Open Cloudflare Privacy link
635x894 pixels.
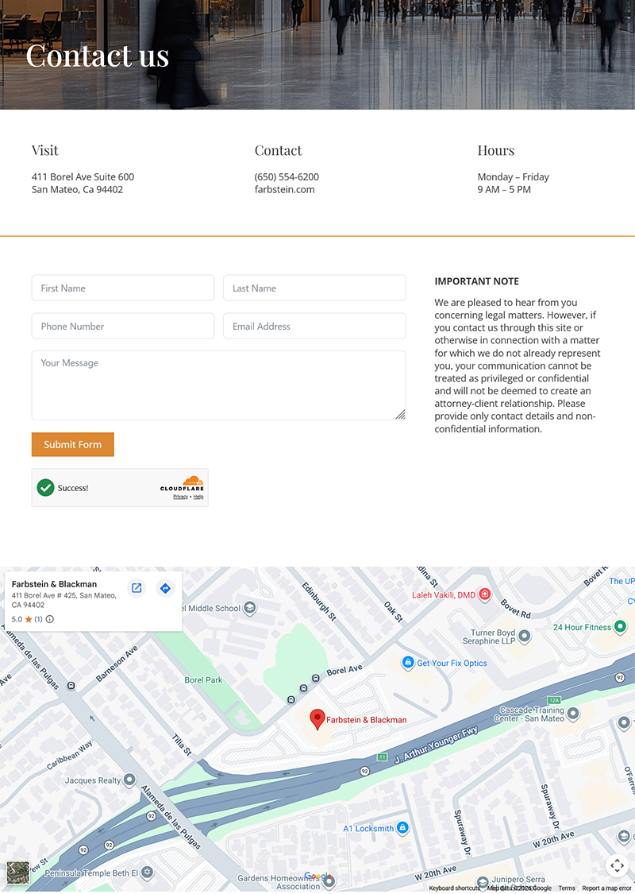(180, 497)
